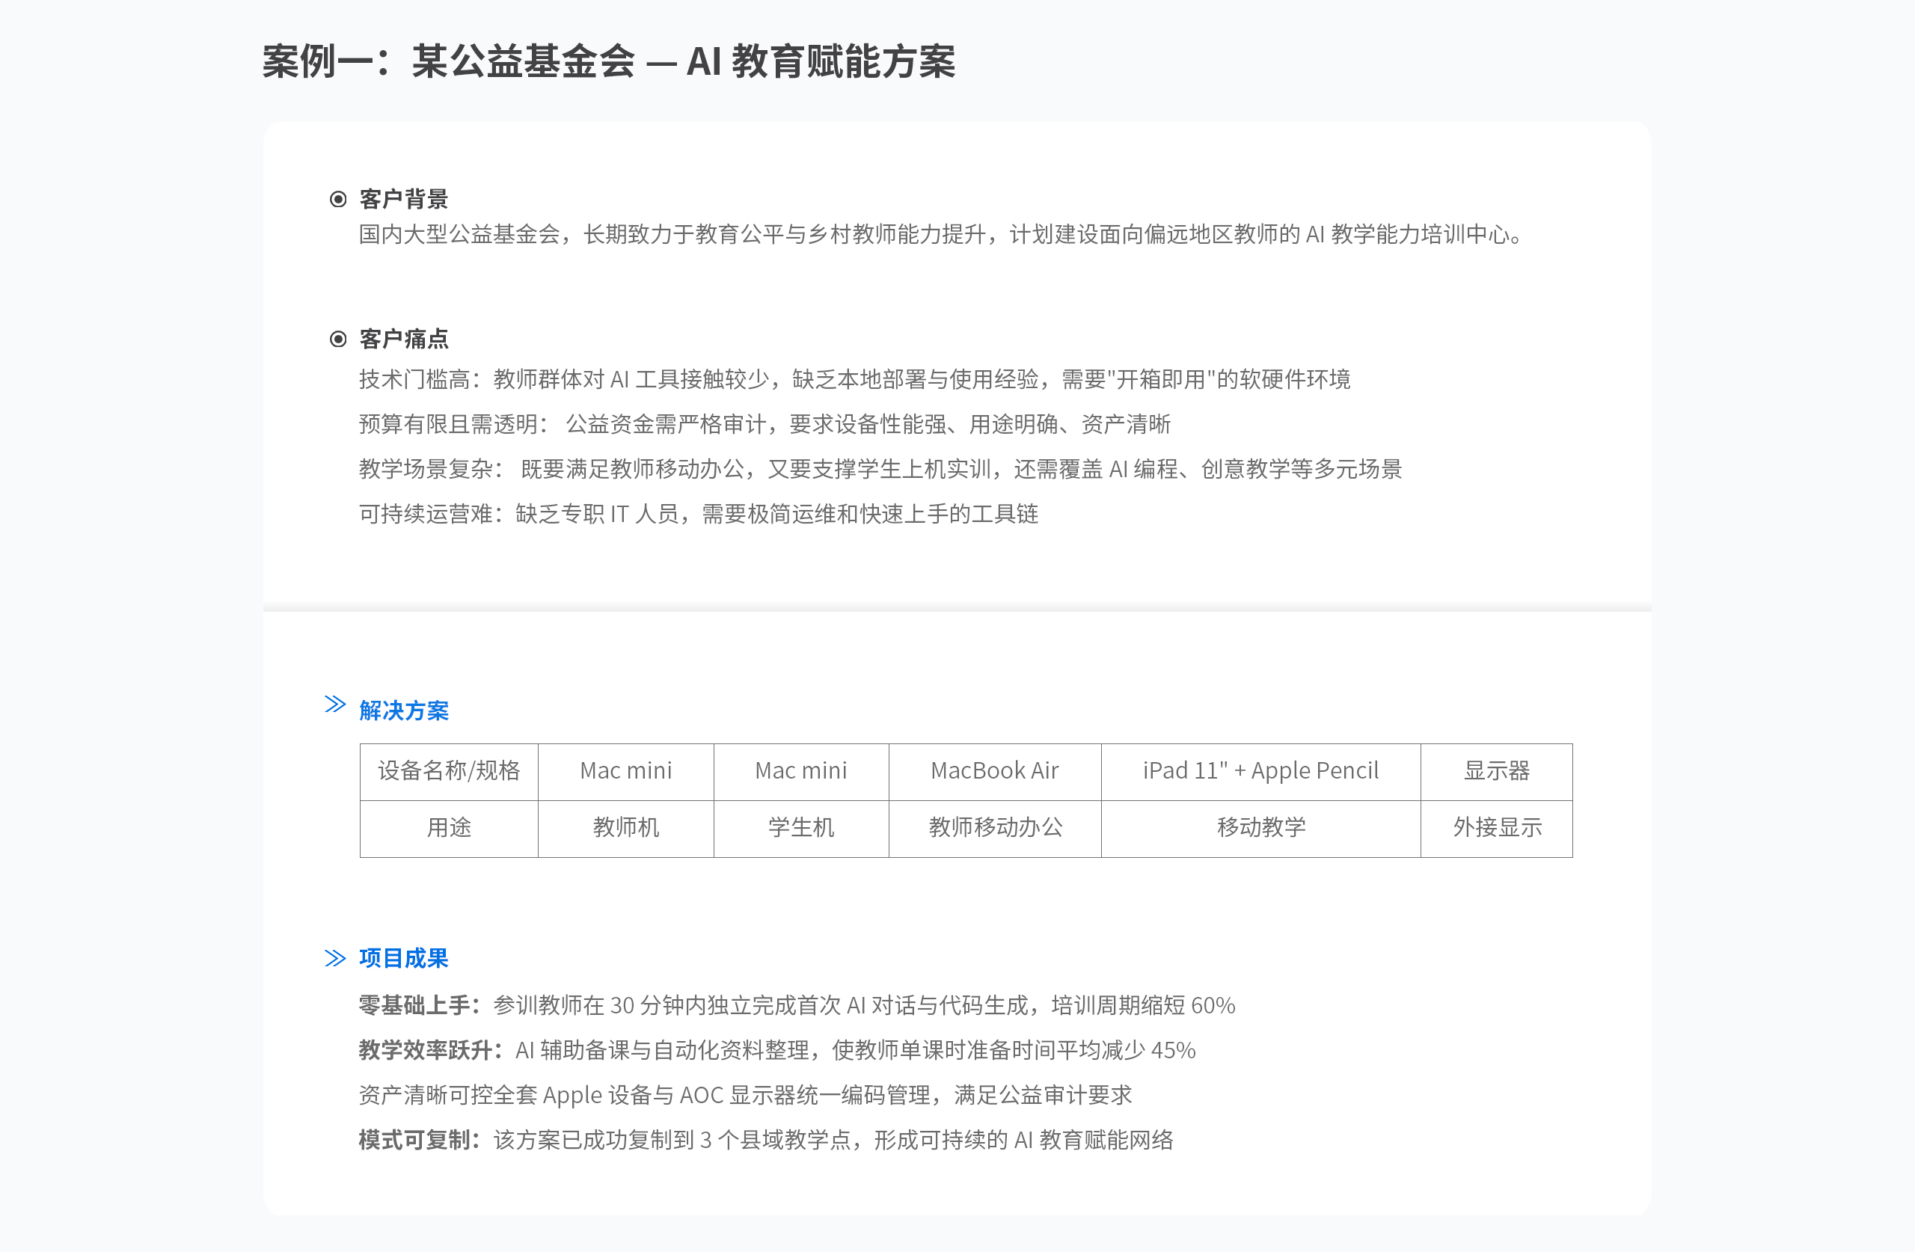Image resolution: width=1915 pixels, height=1252 pixels.
Task: Click the bullet icon beside 客户痛点
Action: (339, 339)
